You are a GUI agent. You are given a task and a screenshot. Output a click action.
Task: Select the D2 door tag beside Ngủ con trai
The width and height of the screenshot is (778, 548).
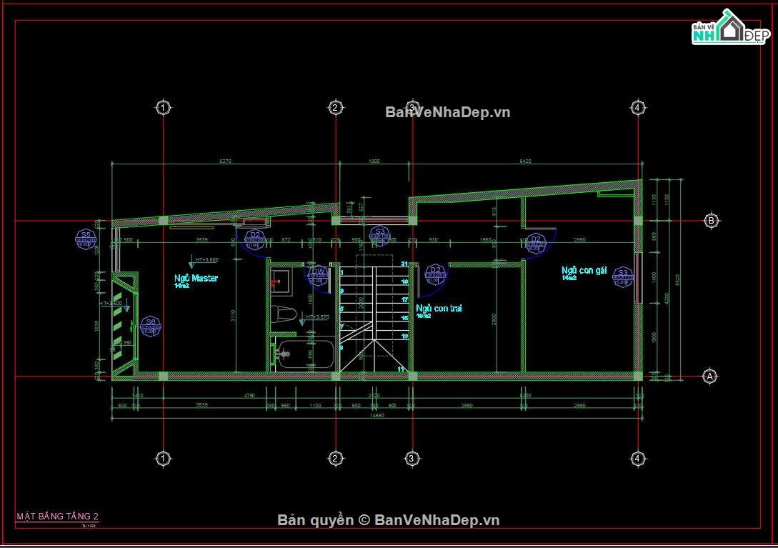pos(434,273)
